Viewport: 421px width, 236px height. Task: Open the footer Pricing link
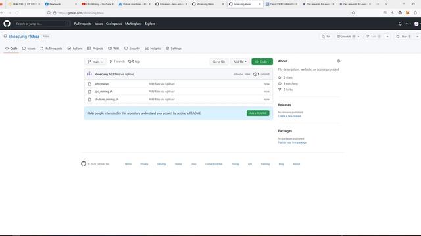(x=235, y=164)
